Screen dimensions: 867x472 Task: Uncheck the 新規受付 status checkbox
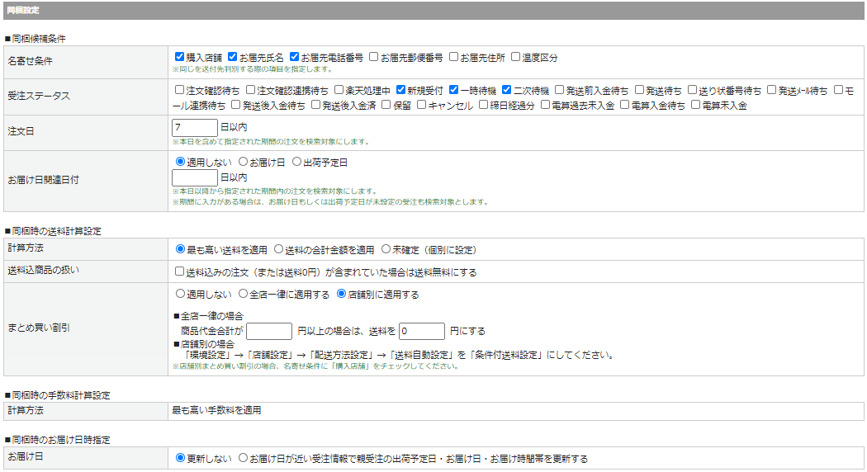401,90
